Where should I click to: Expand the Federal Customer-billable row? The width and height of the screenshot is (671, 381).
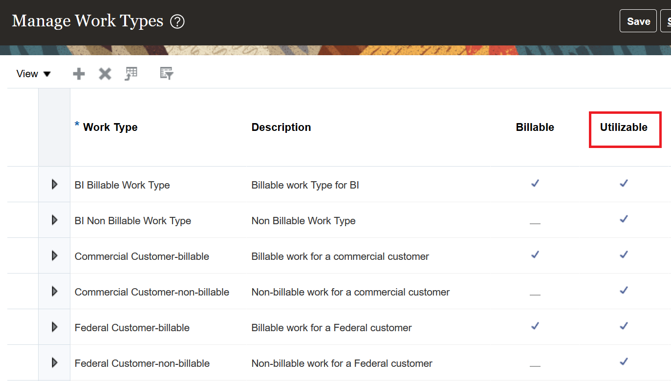click(54, 327)
